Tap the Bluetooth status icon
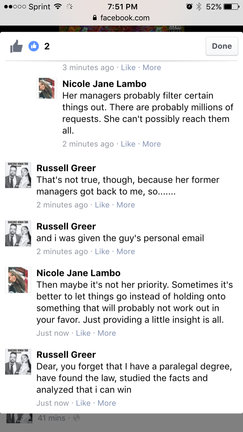This screenshot has height=432, width=243. tap(199, 6)
